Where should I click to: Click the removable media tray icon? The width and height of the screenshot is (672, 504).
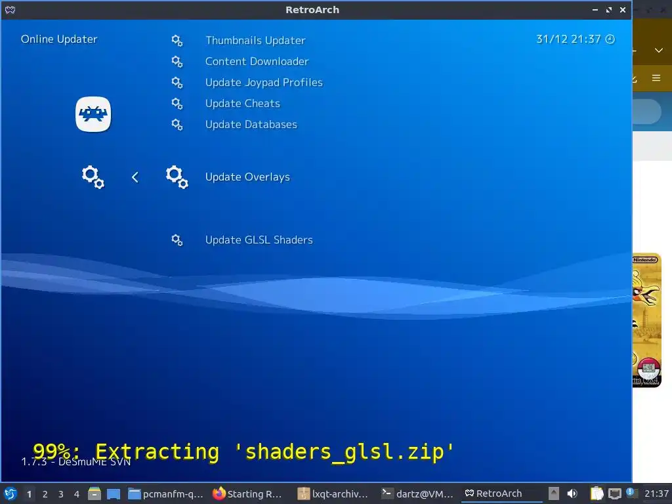pyautogui.click(x=554, y=493)
